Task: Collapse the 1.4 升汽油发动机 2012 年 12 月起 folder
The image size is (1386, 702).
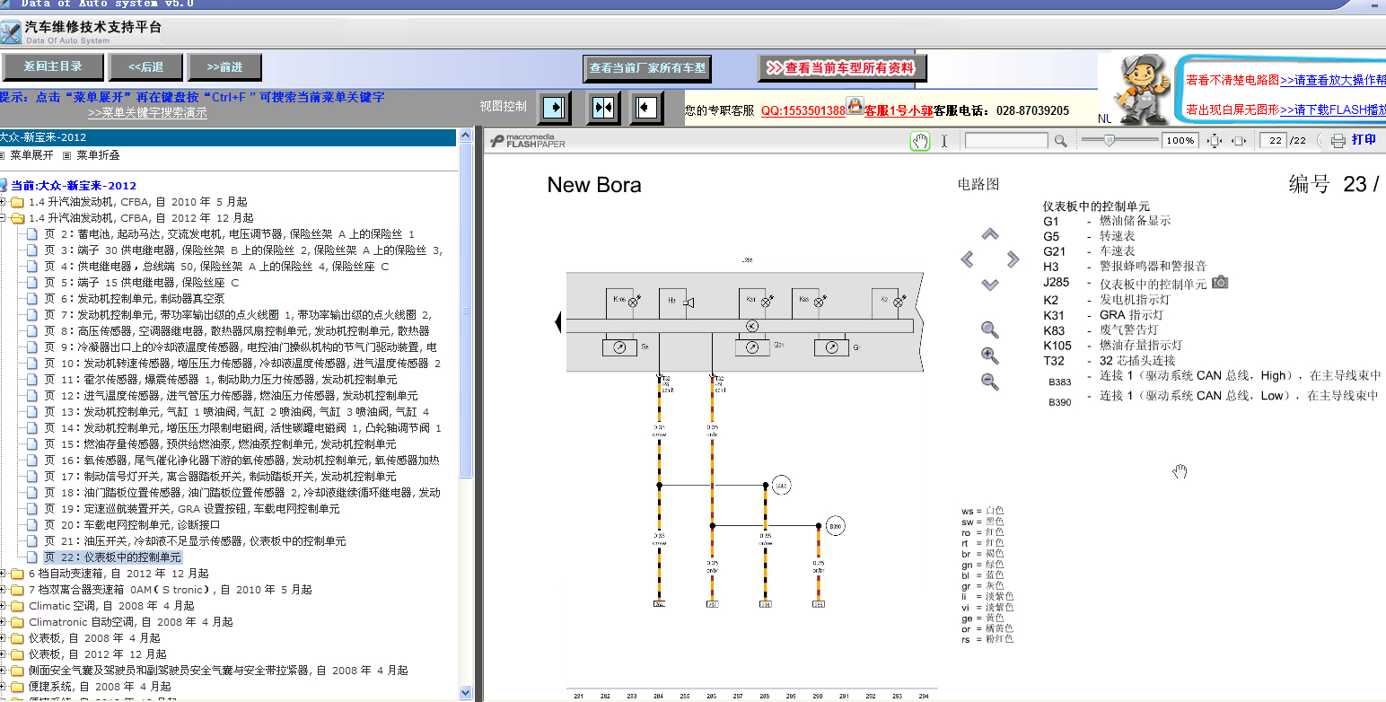Action: pyautogui.click(x=3, y=218)
